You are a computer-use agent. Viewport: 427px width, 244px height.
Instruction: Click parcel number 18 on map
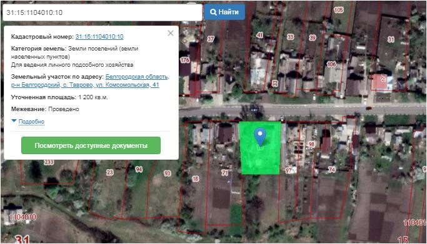click(196, 179)
